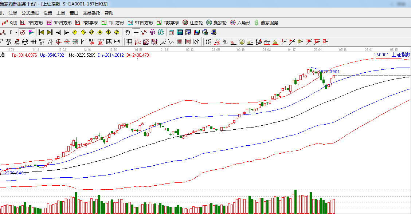Open the calendar icon in toolbar

[171, 32]
